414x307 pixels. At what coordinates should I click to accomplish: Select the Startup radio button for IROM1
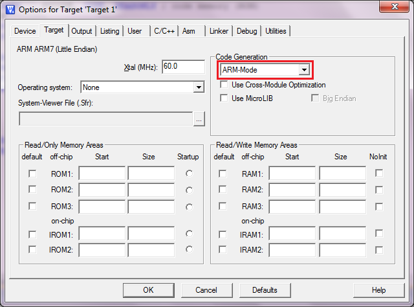189,234
